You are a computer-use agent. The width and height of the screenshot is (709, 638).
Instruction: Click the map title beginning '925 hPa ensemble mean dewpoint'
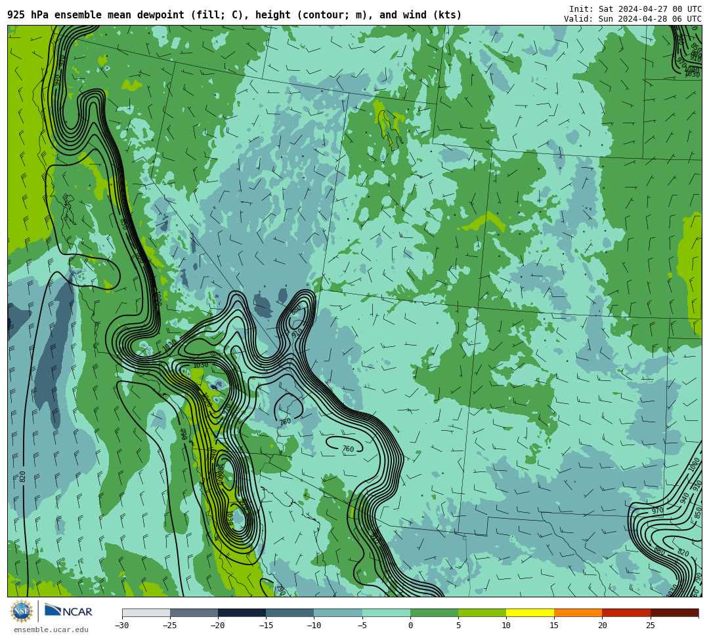click(234, 15)
